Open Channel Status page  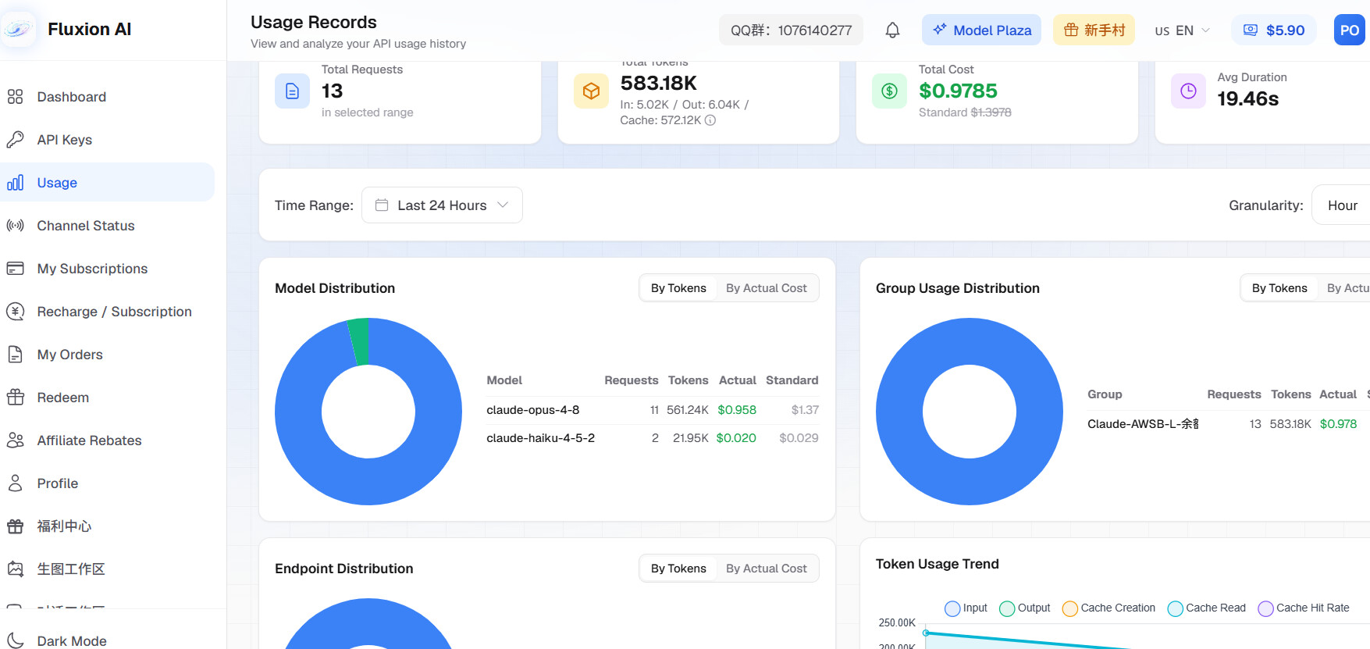click(x=107, y=226)
